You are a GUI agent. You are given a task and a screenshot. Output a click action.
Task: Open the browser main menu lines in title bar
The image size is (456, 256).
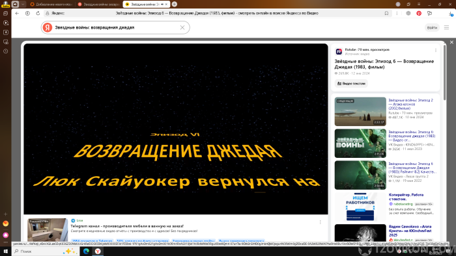pyautogui.click(x=419, y=4)
